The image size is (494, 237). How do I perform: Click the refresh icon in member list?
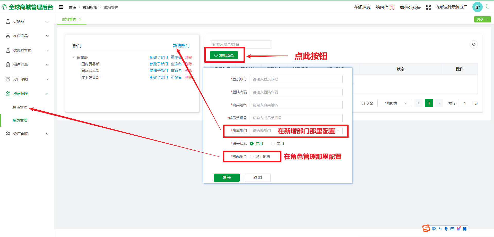[x=473, y=44]
